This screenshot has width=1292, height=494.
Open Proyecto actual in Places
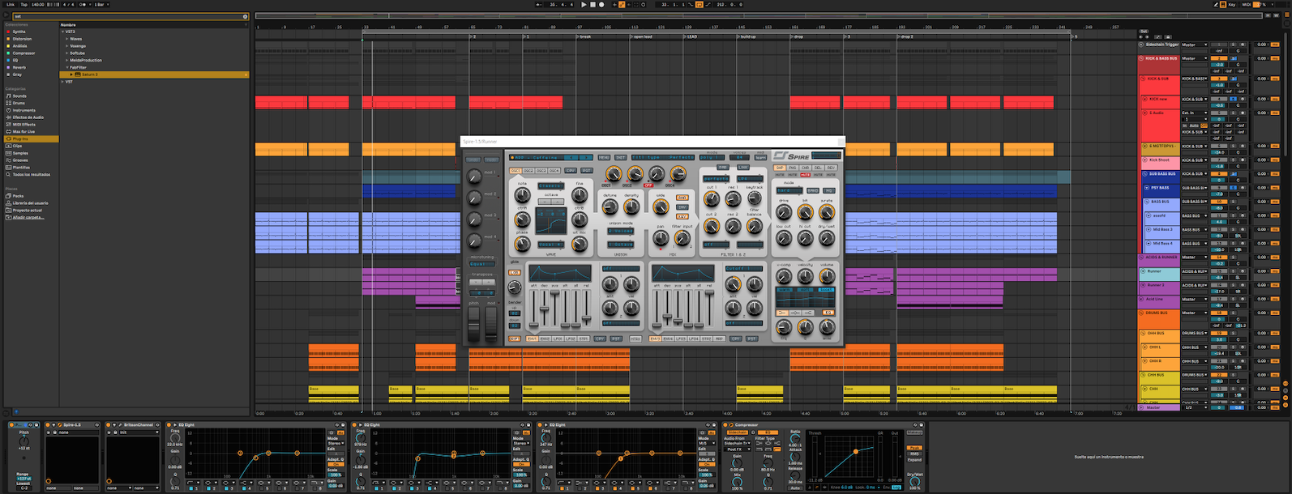27,210
